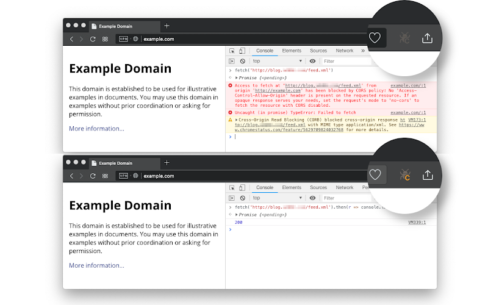This screenshot has height=305, width=488.
Task: Open the 'More information...' link on upper page
Action: [x=96, y=129]
